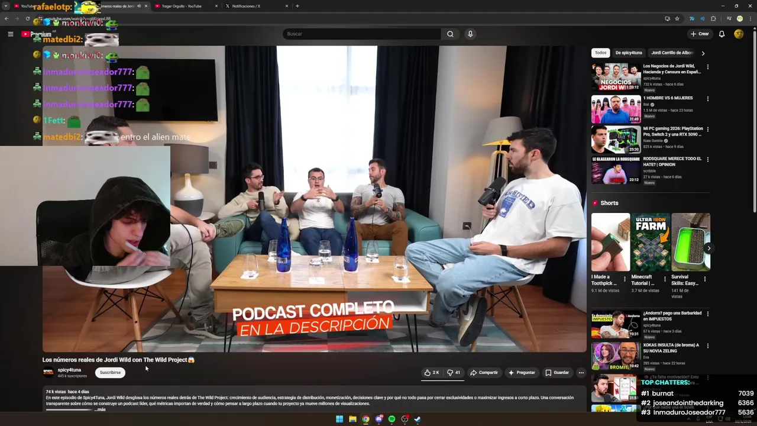Image resolution: width=757 pixels, height=426 pixels.
Task: Click the Crear button
Action: tap(700, 34)
